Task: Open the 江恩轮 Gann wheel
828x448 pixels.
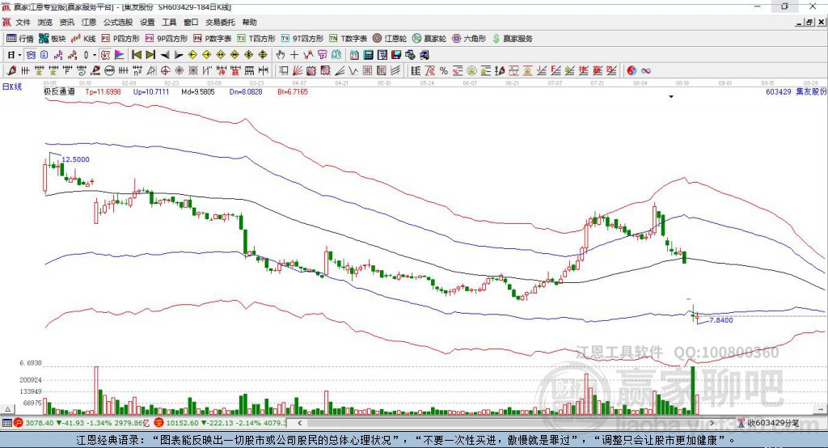Action: tap(390, 39)
